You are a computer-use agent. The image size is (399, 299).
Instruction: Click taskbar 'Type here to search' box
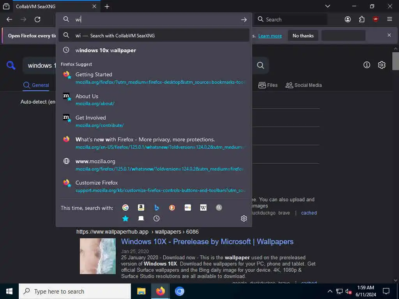point(75,291)
